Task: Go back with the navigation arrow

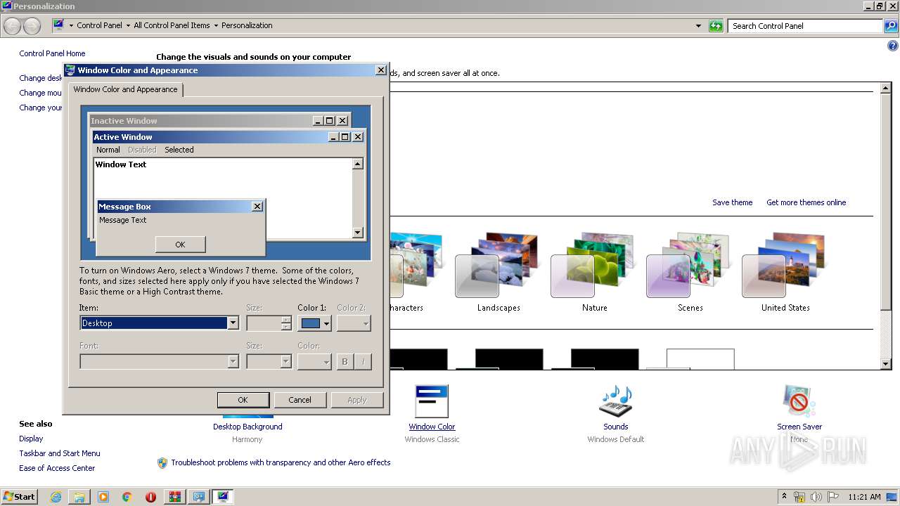Action: coord(13,26)
